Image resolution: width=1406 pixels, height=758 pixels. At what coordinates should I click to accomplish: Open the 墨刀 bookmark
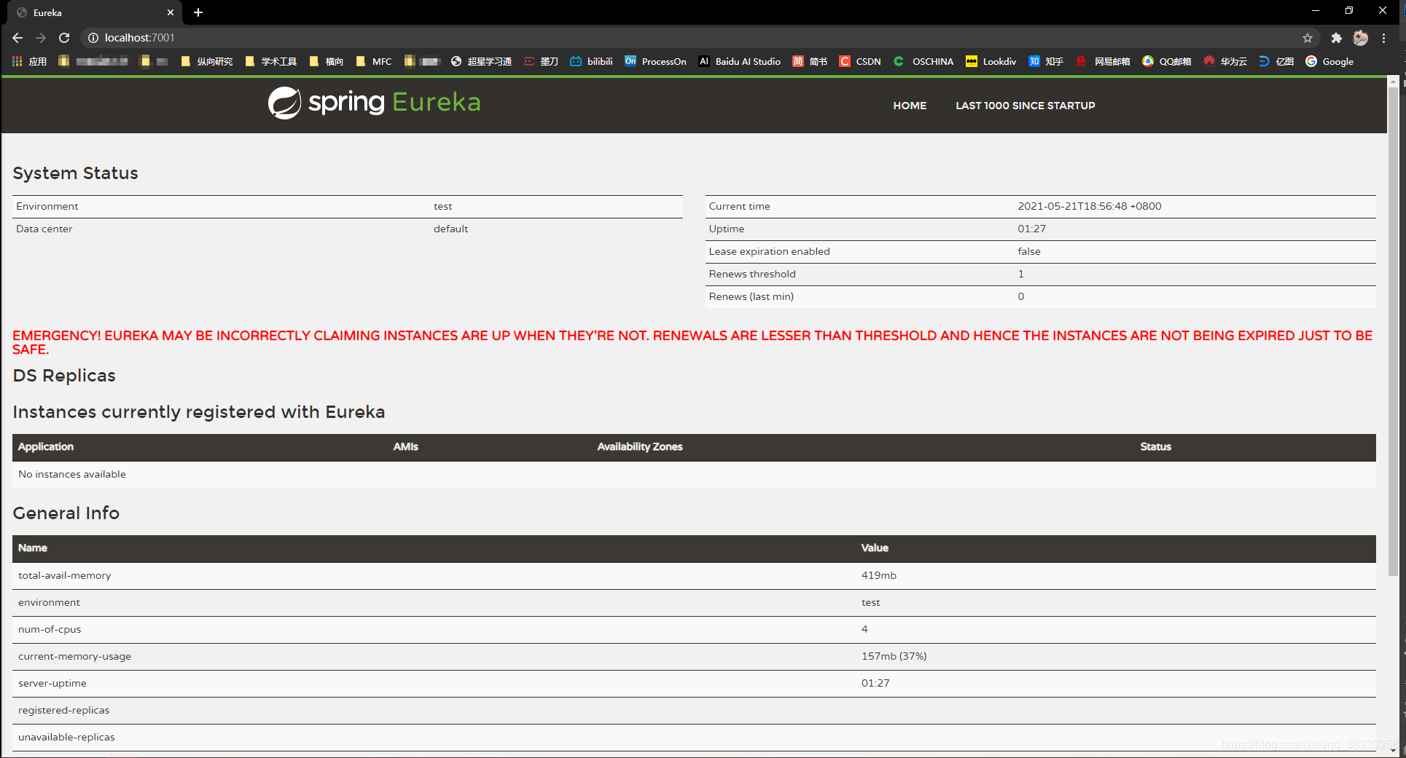[541, 61]
